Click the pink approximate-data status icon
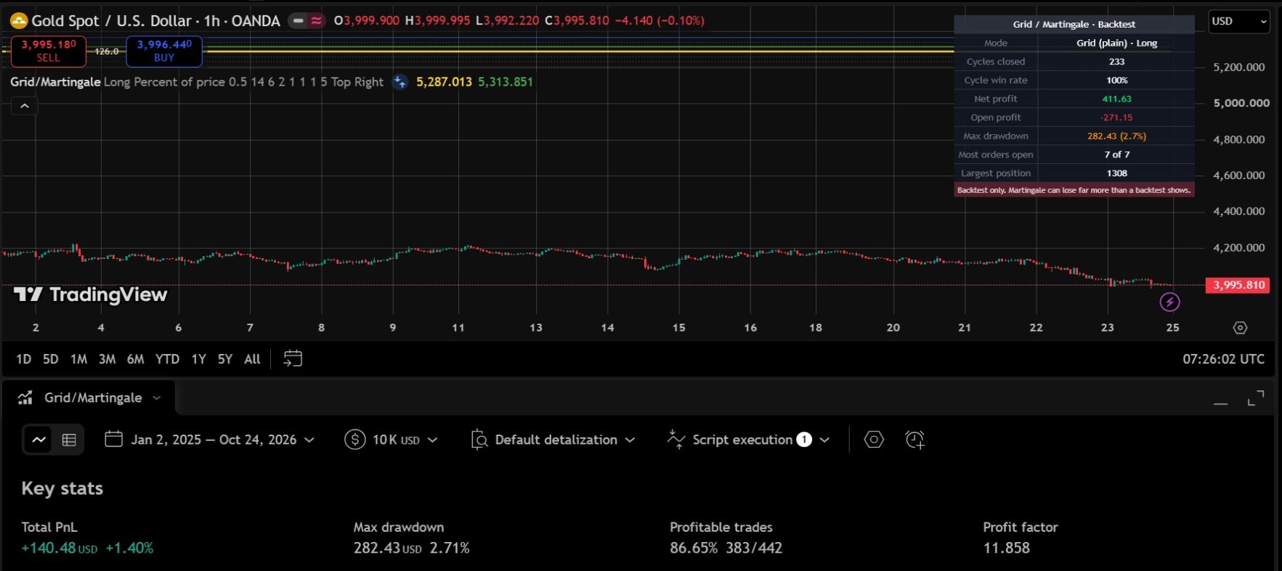 click(x=316, y=21)
